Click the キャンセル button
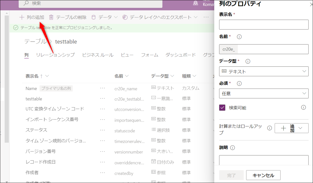The height and width of the screenshot is (183, 313). click(263, 175)
